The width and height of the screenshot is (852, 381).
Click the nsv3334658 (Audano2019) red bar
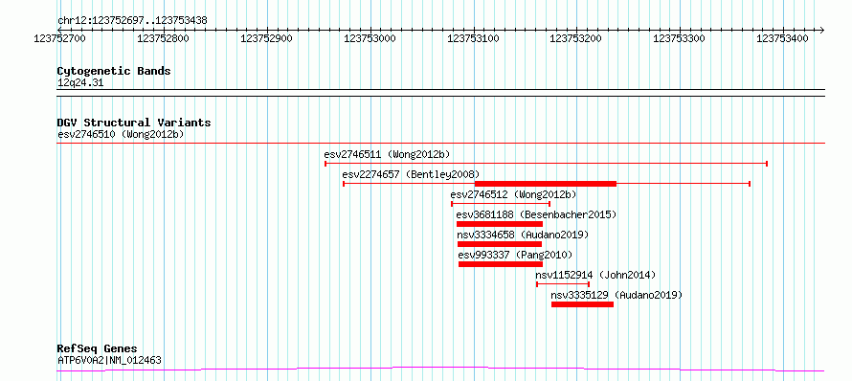coord(500,244)
